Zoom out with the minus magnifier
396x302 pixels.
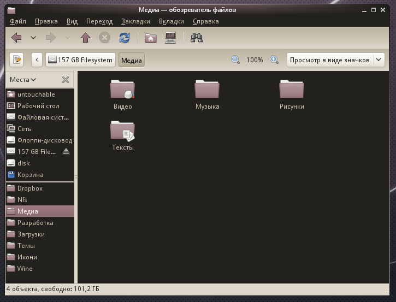[235, 60]
